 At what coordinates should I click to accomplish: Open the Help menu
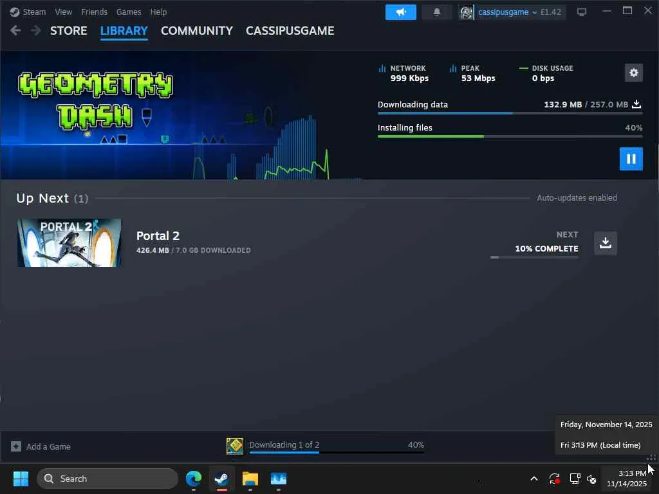158,12
